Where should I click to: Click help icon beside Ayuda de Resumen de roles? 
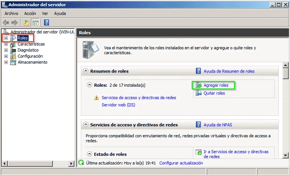pos(198,71)
